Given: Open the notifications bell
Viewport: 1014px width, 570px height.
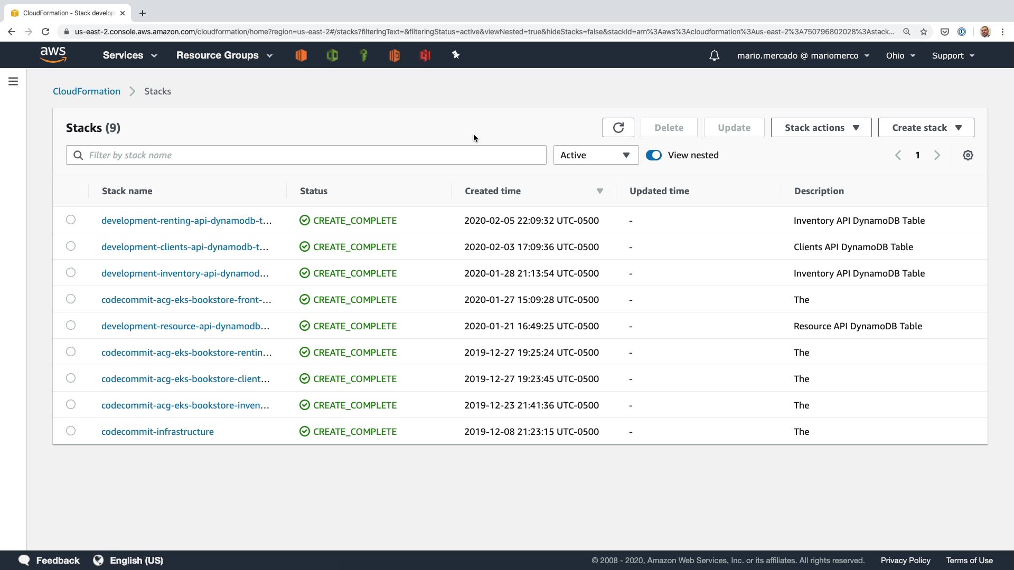Looking at the screenshot, I should [x=714, y=55].
